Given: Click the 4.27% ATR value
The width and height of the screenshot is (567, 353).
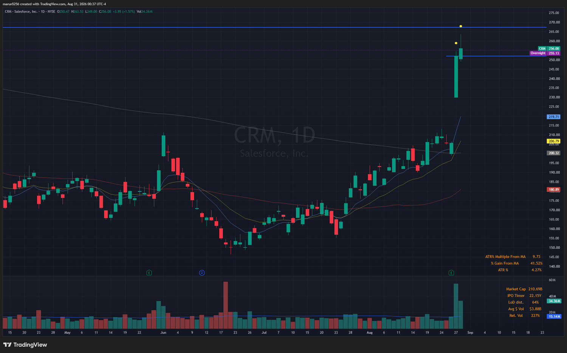Looking at the screenshot, I should coord(536,270).
